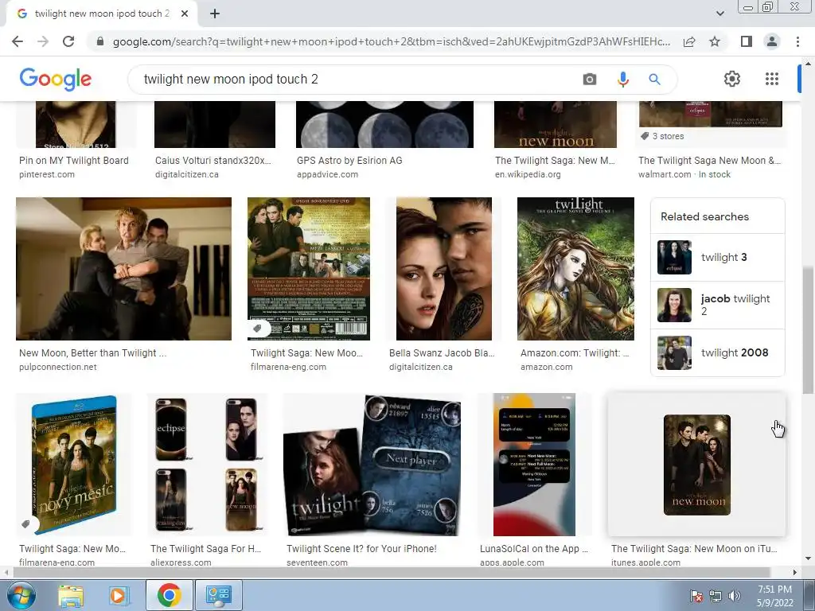The height and width of the screenshot is (611, 815).
Task: Open the Google apps grid
Action: (x=772, y=79)
